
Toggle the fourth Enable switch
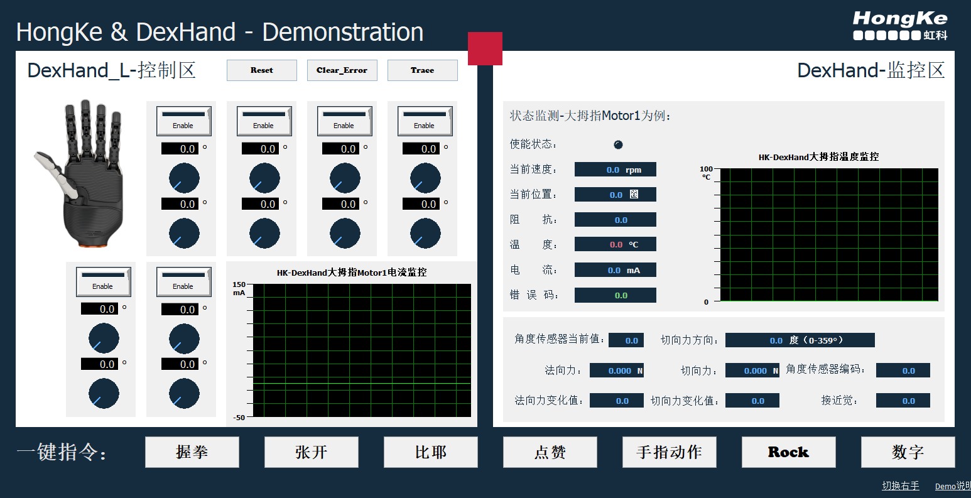(x=425, y=121)
